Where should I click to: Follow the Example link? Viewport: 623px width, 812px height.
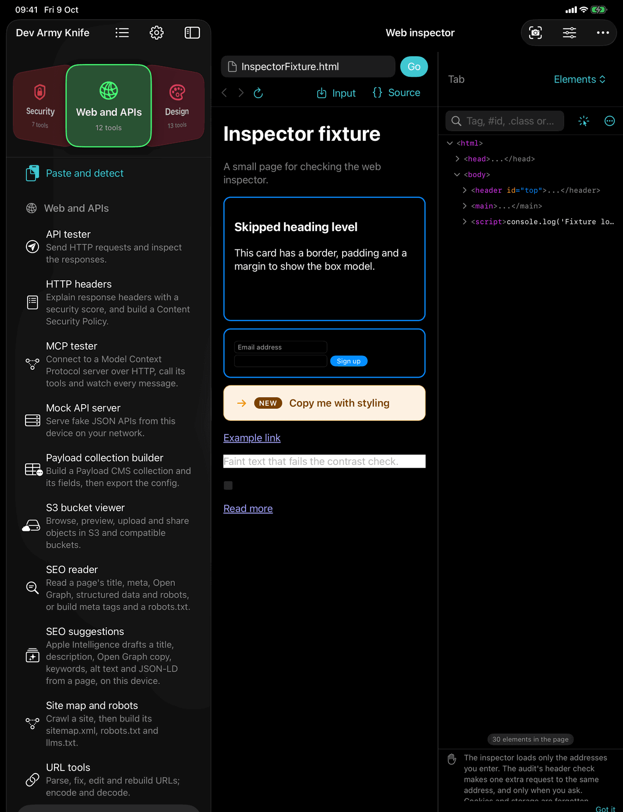pyautogui.click(x=252, y=438)
